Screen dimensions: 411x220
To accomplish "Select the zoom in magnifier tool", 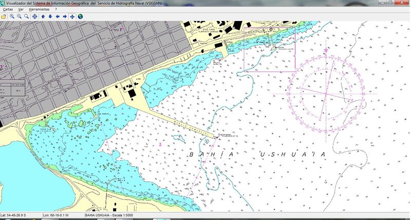I will tap(12, 16).
